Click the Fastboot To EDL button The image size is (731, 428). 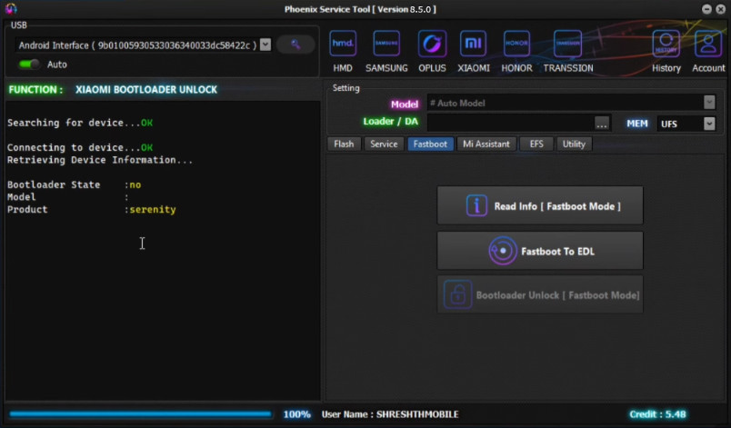coord(540,251)
